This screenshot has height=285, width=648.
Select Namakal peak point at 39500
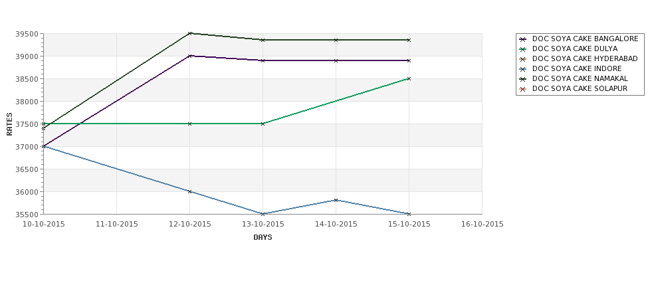[x=189, y=33]
